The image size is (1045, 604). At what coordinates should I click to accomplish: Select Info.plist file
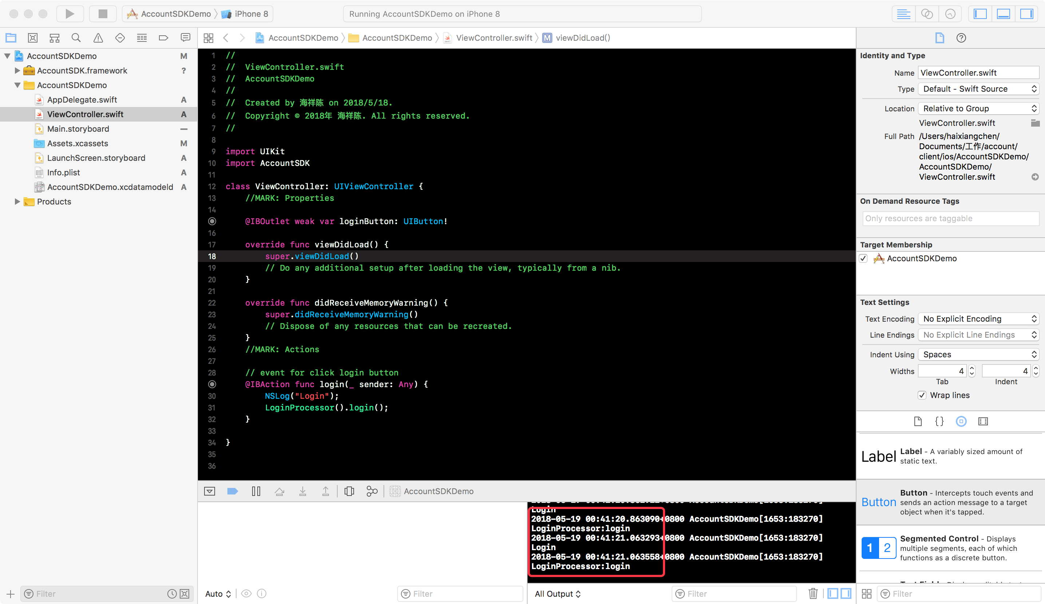coord(63,172)
